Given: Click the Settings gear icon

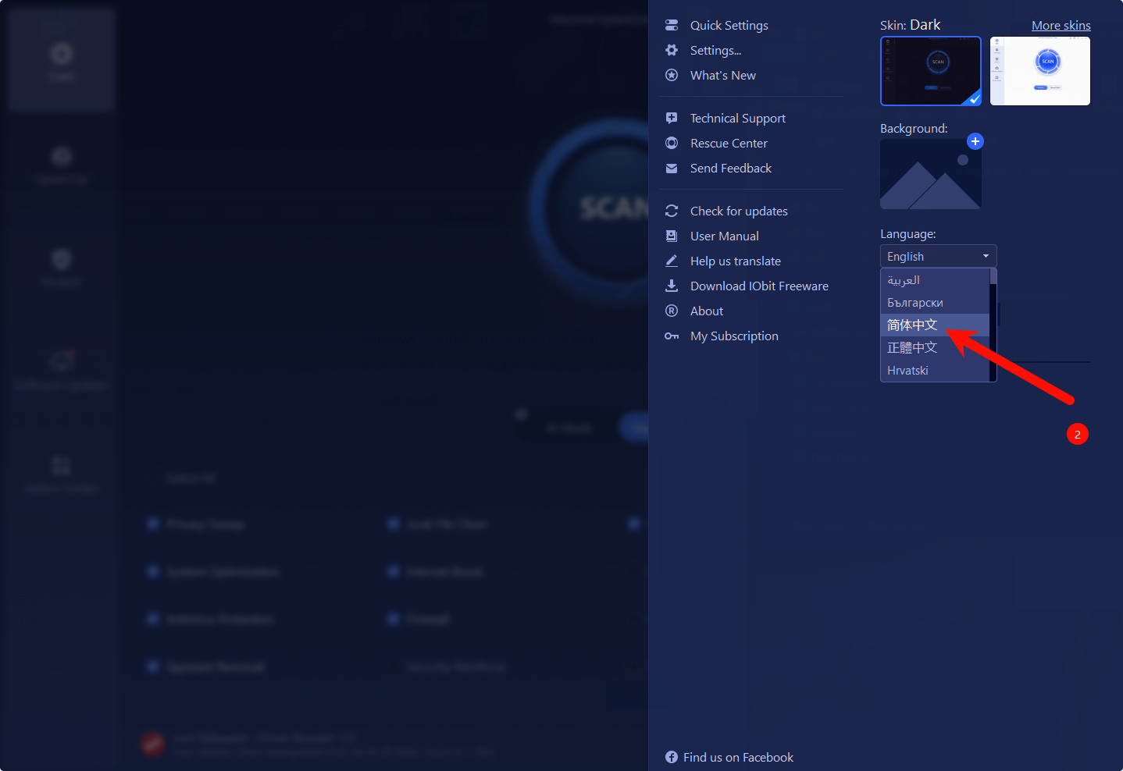Looking at the screenshot, I should coord(672,51).
